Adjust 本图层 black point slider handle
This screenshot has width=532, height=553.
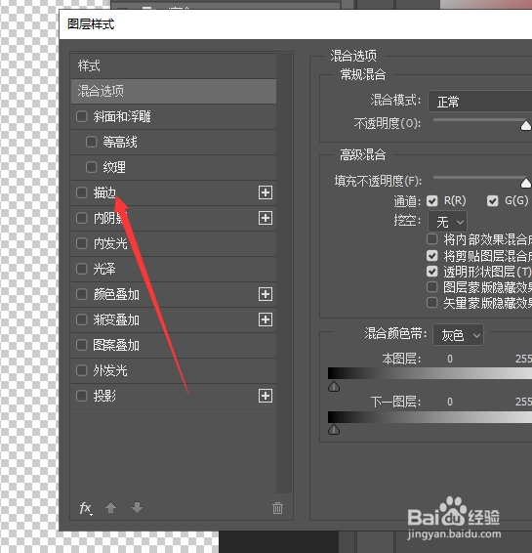click(334, 386)
